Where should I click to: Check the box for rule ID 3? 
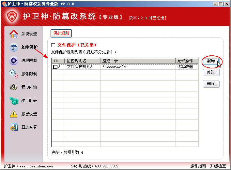pos(55,67)
